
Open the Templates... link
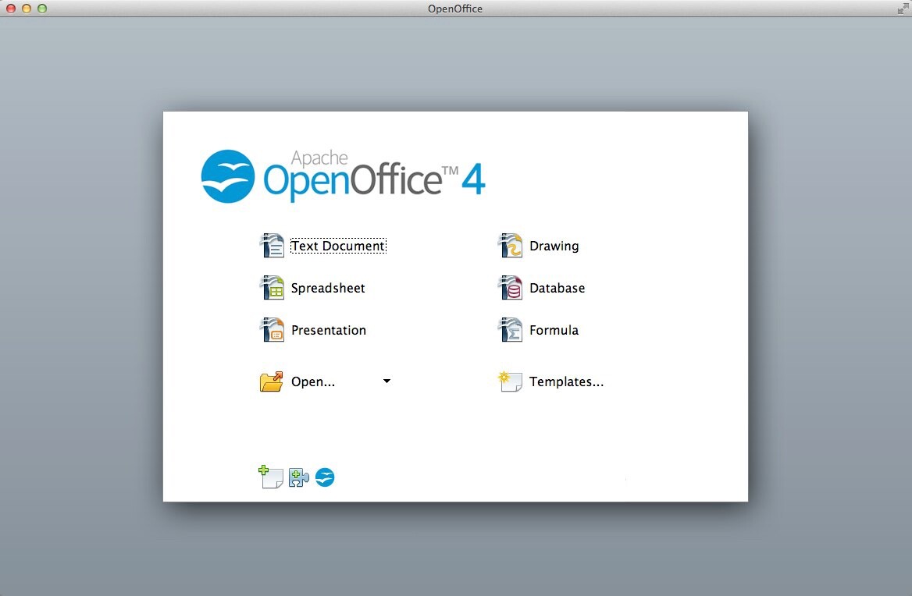(567, 381)
